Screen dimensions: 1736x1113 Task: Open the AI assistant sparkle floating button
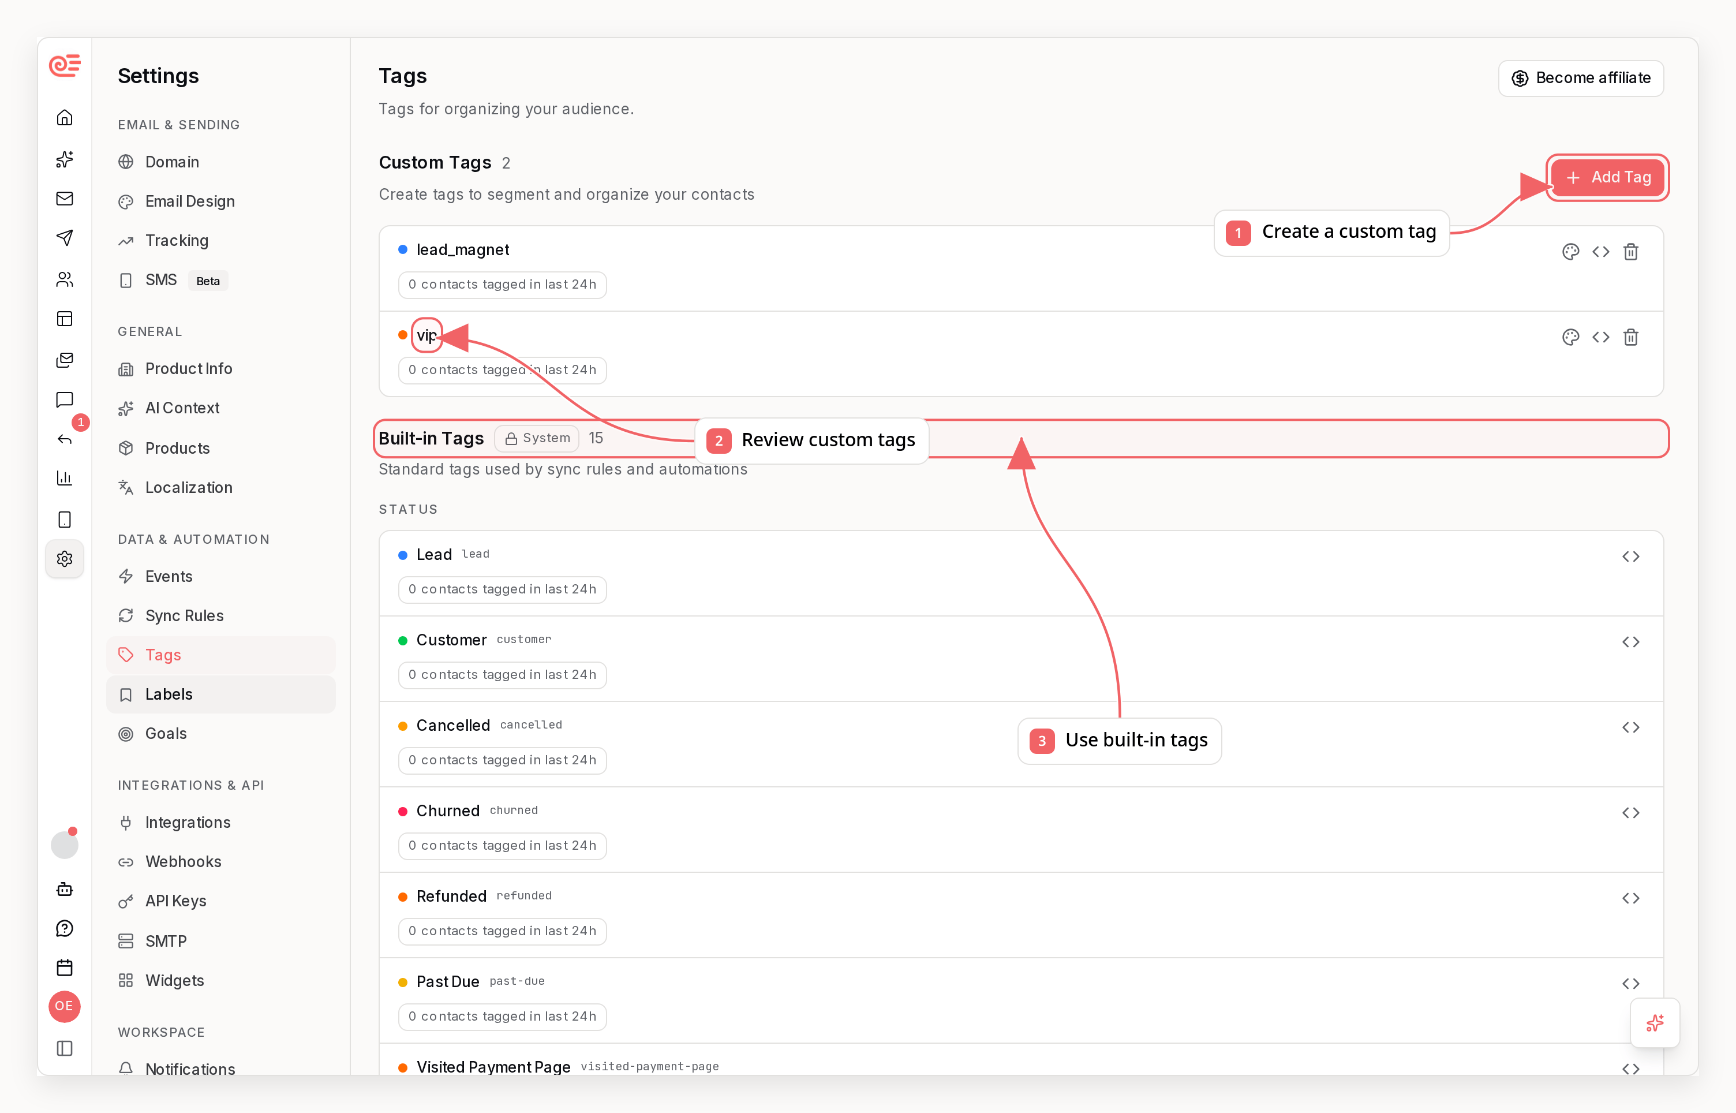pos(1655,1023)
